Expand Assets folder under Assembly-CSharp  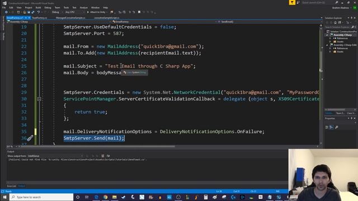[x=330, y=41]
